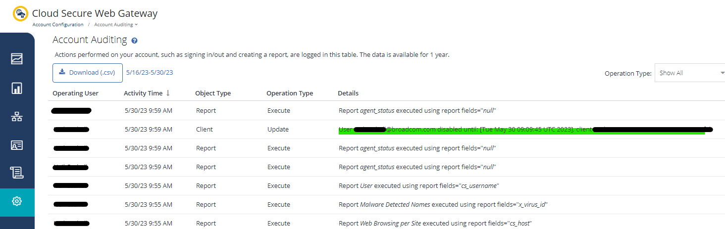Click the Object Type column header

(213, 93)
